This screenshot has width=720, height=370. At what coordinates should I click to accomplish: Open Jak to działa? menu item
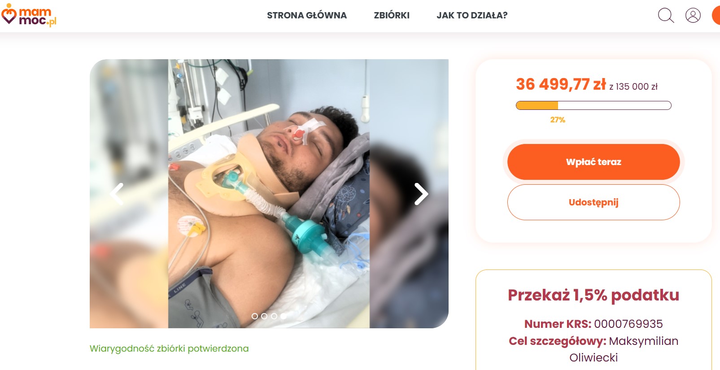[x=472, y=15]
